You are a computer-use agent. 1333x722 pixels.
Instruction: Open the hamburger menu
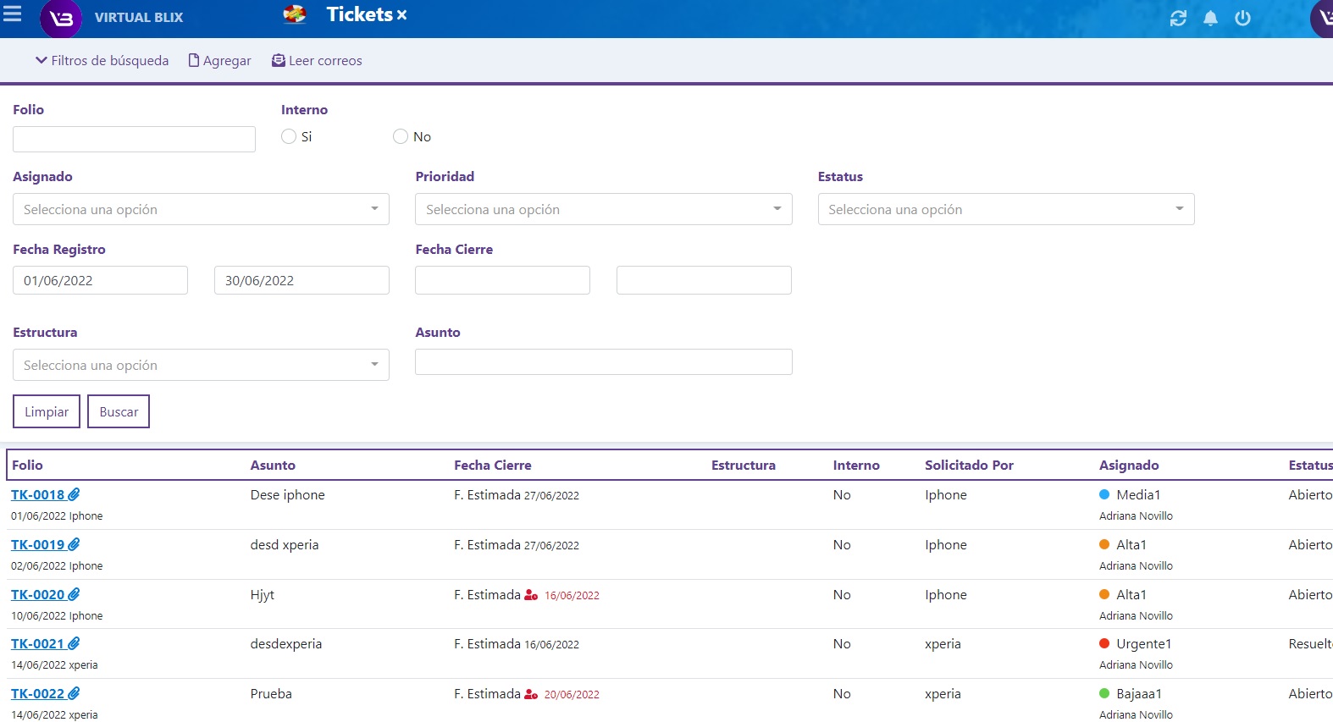coord(13,14)
